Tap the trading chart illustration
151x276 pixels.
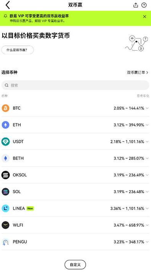pyautogui.click(x=136, y=43)
